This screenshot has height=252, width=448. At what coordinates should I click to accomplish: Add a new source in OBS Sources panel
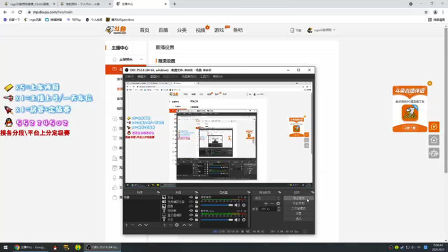[x=165, y=225]
